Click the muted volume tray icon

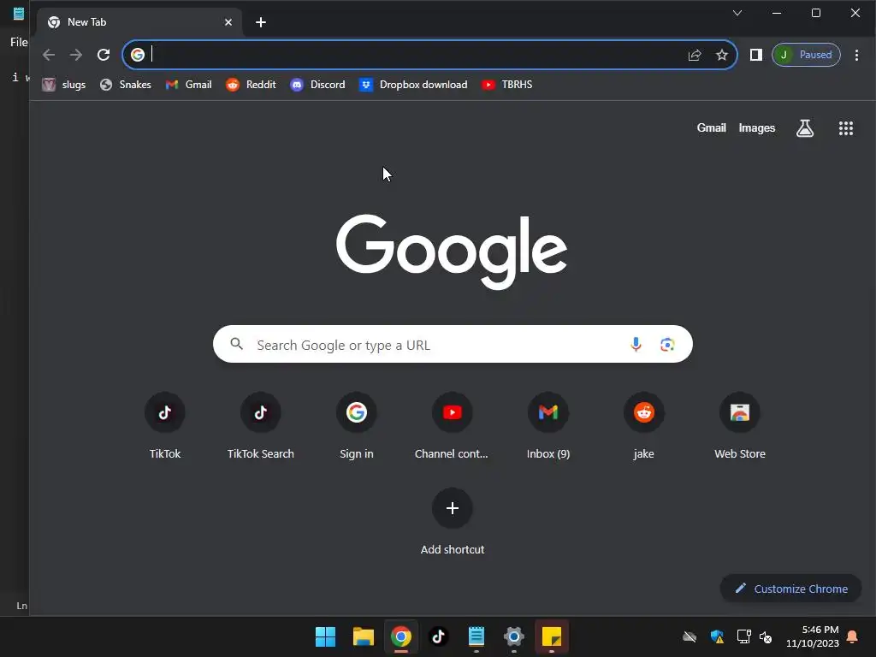[x=766, y=636]
